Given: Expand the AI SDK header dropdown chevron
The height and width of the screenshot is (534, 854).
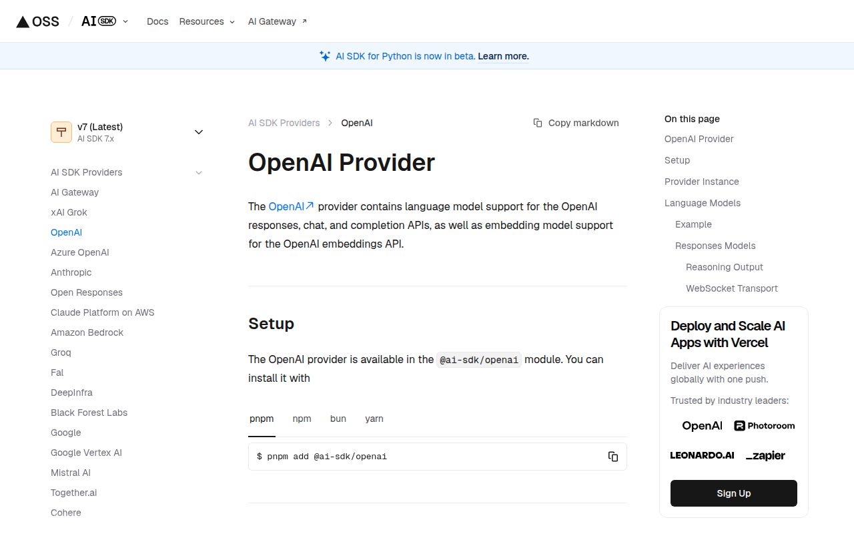Looking at the screenshot, I should 125,21.
